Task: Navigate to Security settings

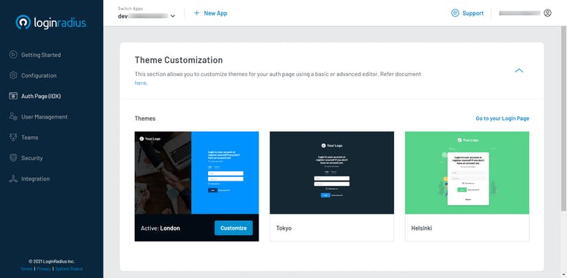Action: pyautogui.click(x=31, y=158)
